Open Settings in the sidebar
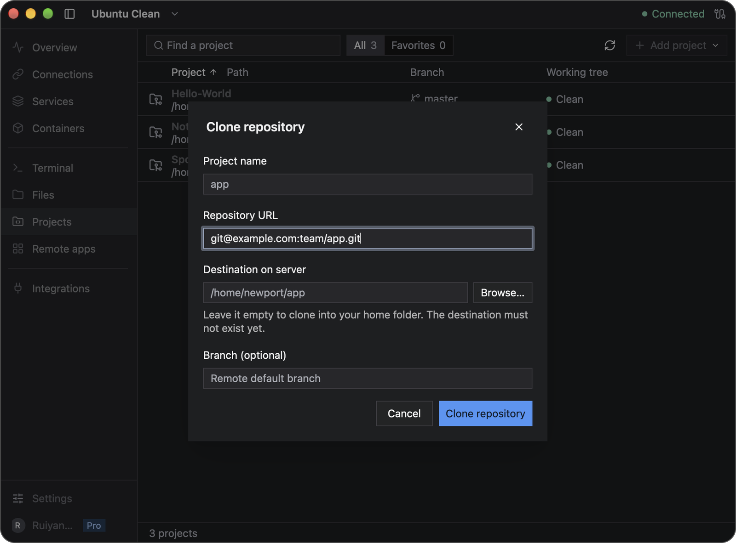Screen dimensions: 736x543 click(x=69, y=498)
